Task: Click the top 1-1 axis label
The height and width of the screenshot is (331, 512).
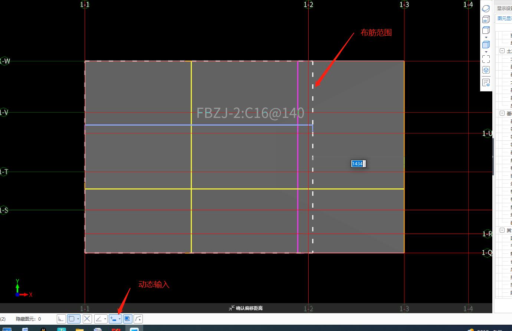Action: tap(85, 4)
